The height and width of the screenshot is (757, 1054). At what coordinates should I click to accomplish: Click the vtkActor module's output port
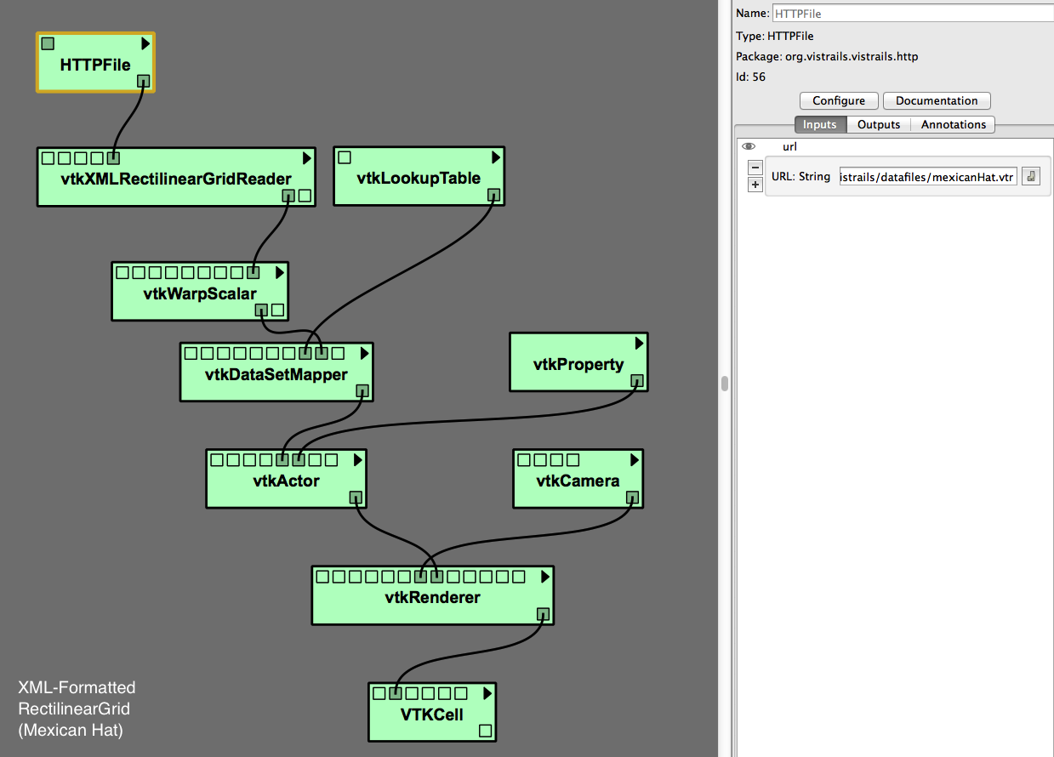click(356, 498)
